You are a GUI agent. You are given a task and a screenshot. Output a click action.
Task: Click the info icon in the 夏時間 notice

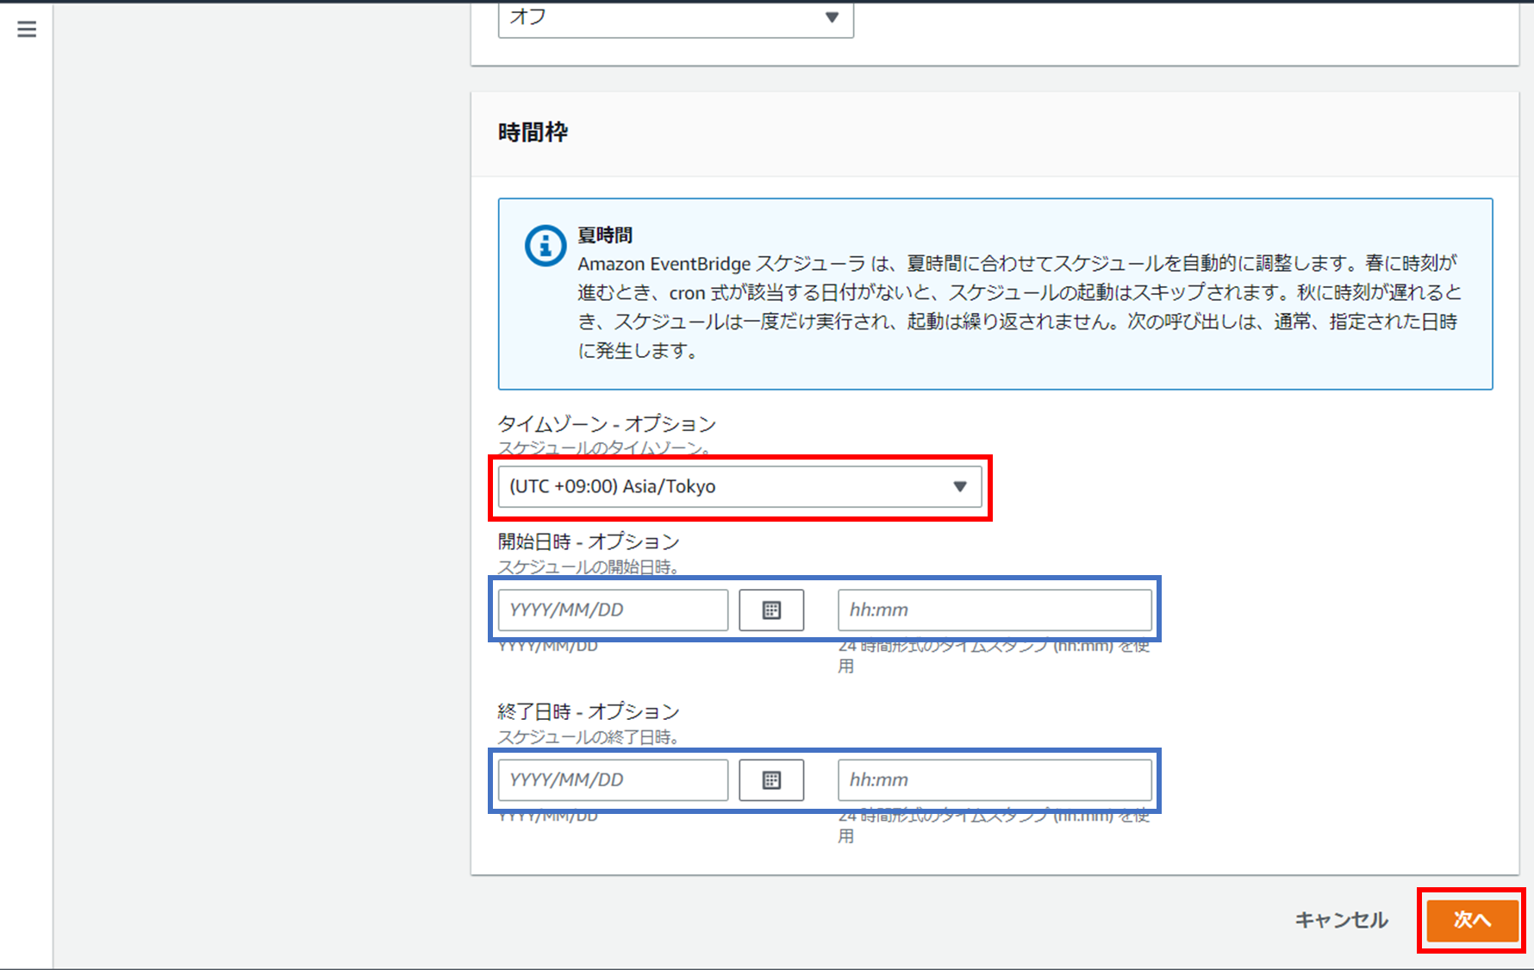point(544,245)
